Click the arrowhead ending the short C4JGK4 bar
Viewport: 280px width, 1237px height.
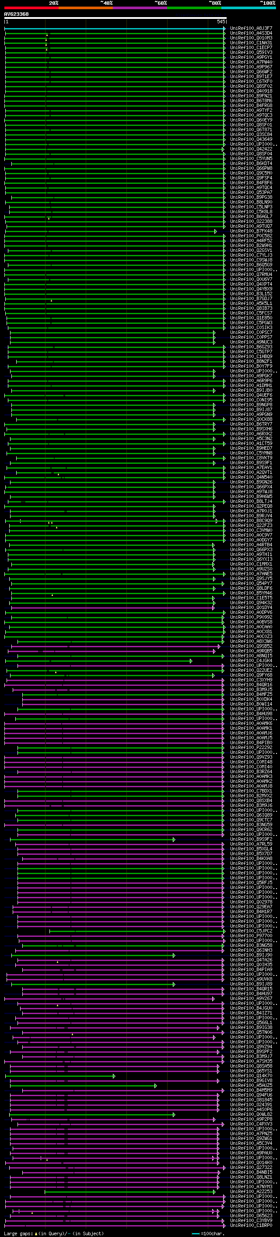191,661
